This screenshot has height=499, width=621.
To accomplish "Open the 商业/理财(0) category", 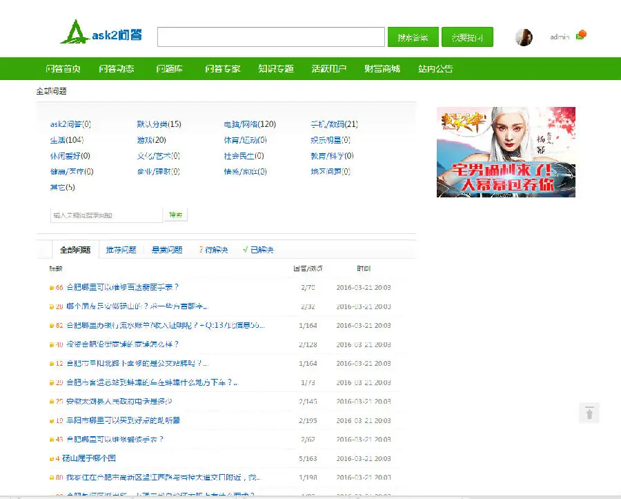I will [x=159, y=172].
